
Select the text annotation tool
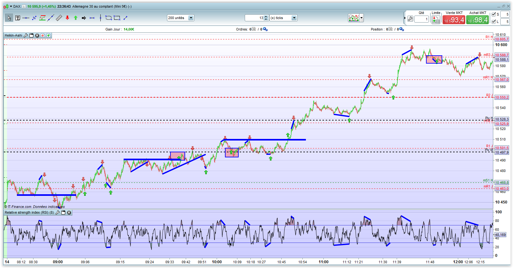[18, 18]
